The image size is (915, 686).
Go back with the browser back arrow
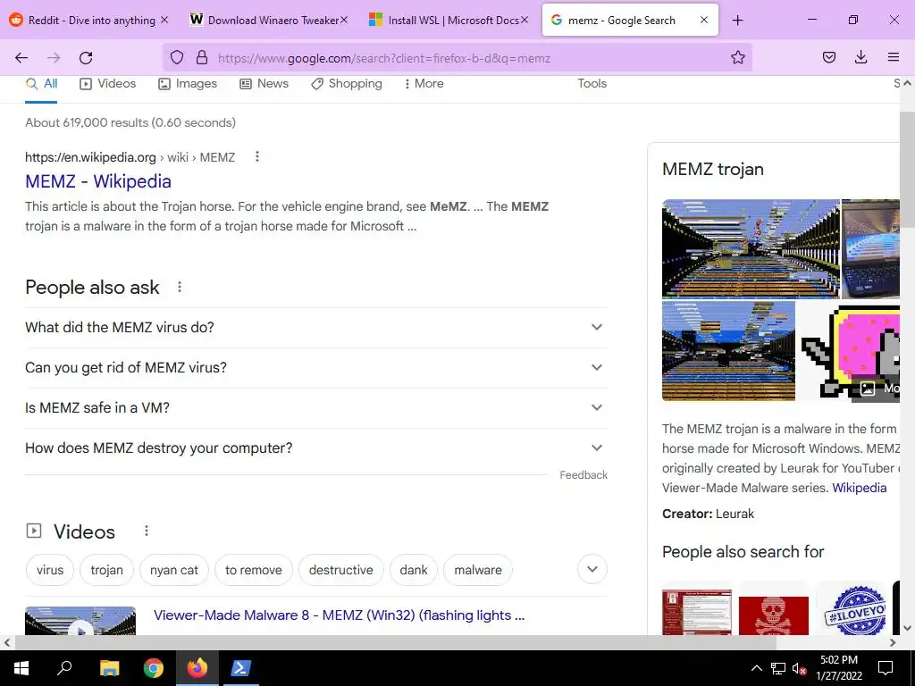[21, 57]
